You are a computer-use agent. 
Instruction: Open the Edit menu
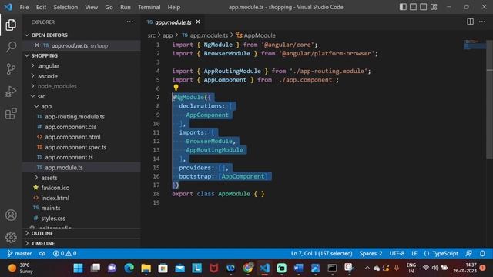click(x=41, y=7)
